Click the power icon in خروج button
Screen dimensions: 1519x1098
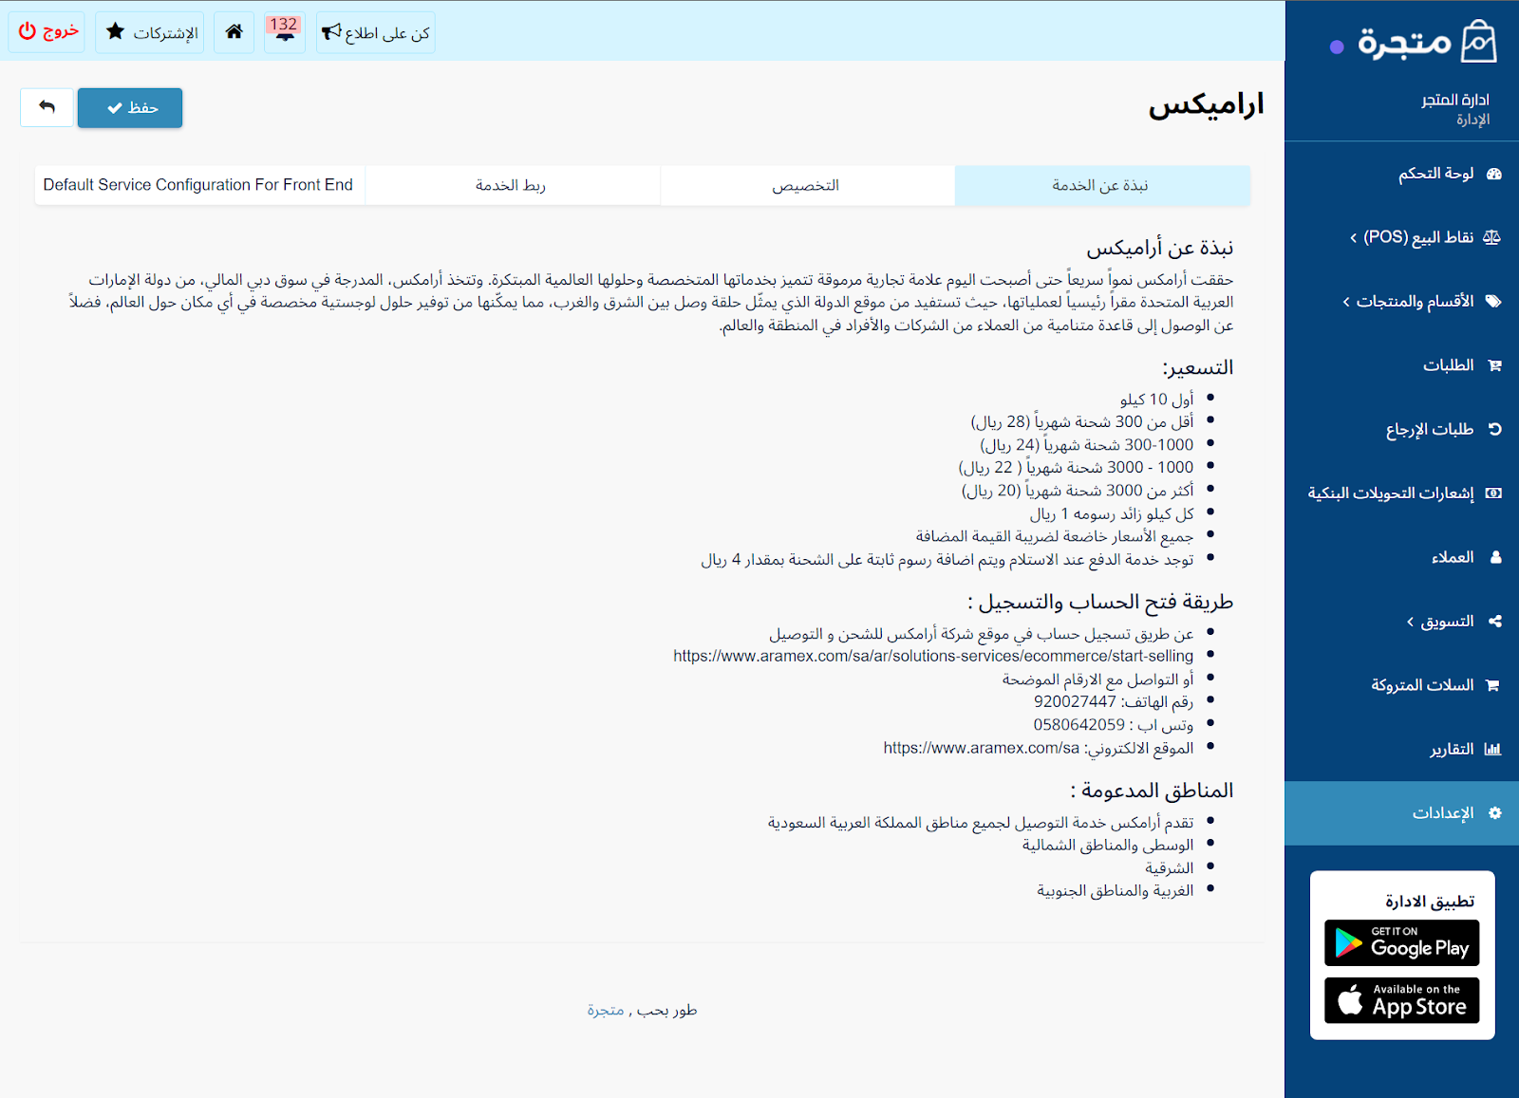tap(28, 31)
